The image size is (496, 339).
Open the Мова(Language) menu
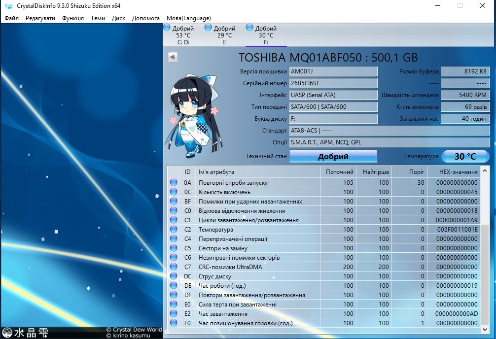[x=189, y=18]
